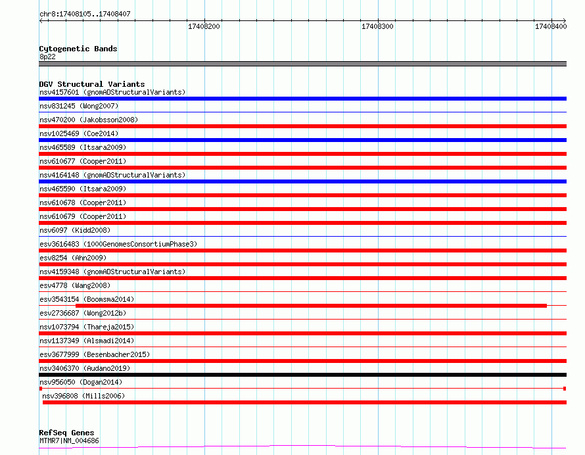The height and width of the screenshot is (455, 585).
Task: Select nsv4164148 gnomADStructuralVariants label
Action: pyautogui.click(x=112, y=175)
